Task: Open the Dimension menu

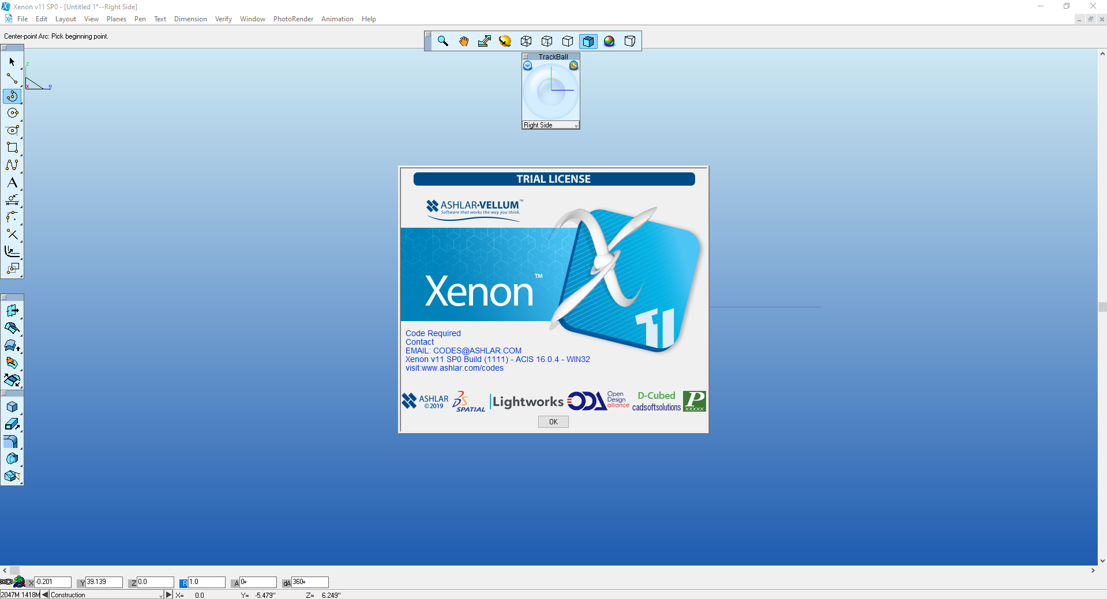Action: tap(190, 19)
